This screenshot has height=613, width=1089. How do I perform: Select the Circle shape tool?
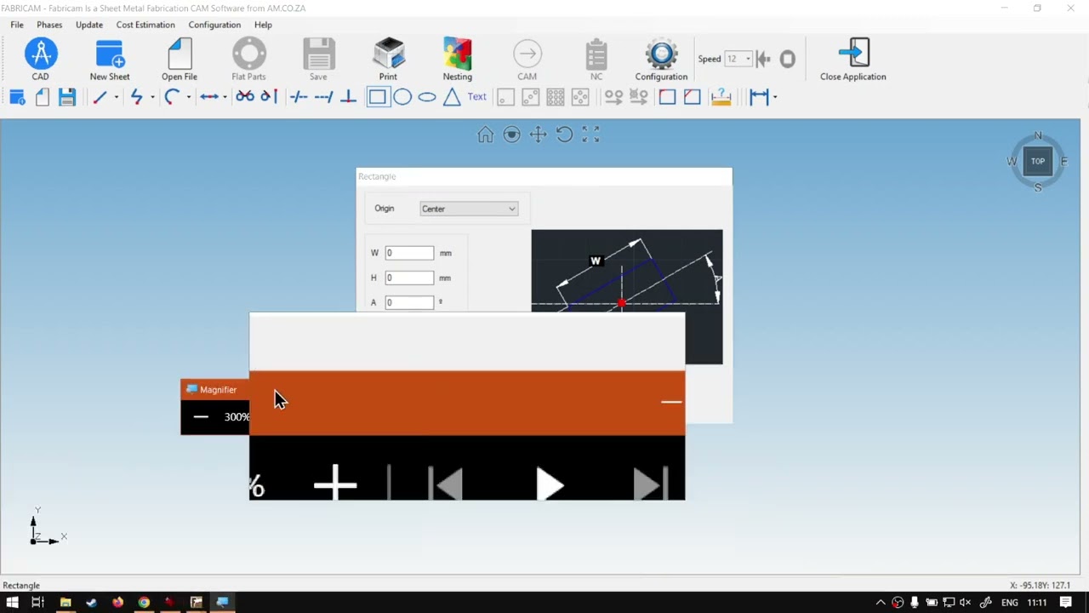coord(402,97)
